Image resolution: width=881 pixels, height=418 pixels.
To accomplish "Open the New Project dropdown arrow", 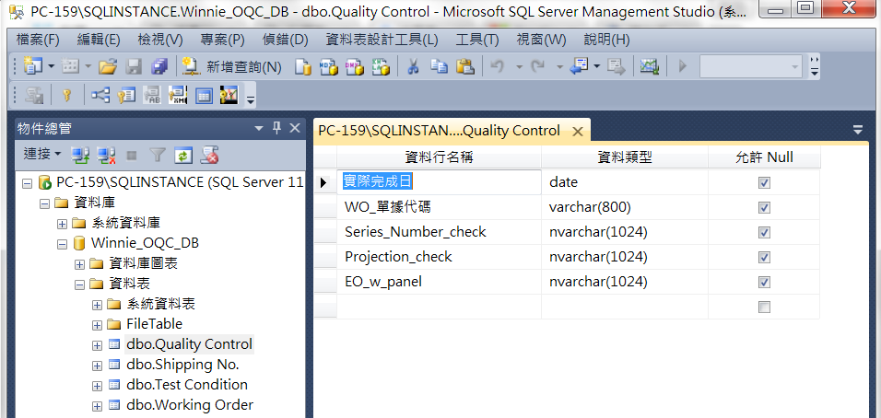I will point(52,67).
